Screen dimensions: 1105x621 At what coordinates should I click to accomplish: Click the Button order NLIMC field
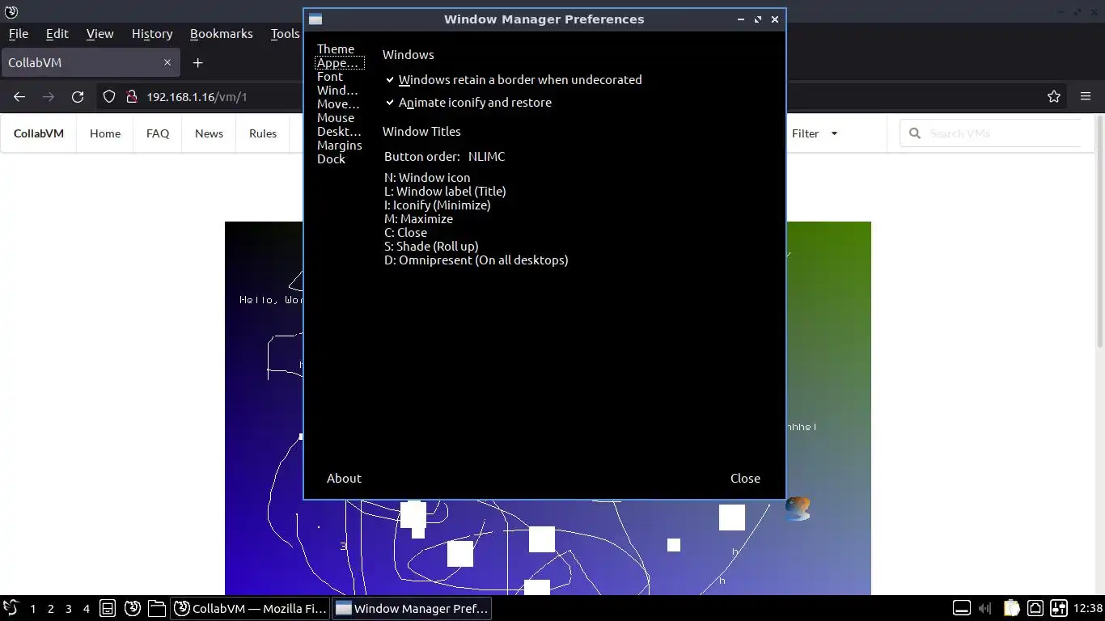tap(487, 156)
